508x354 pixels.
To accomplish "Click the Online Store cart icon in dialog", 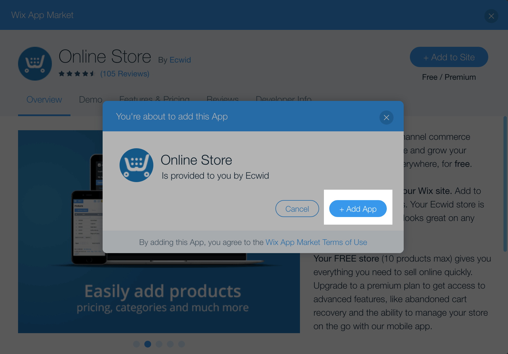I will [x=136, y=165].
